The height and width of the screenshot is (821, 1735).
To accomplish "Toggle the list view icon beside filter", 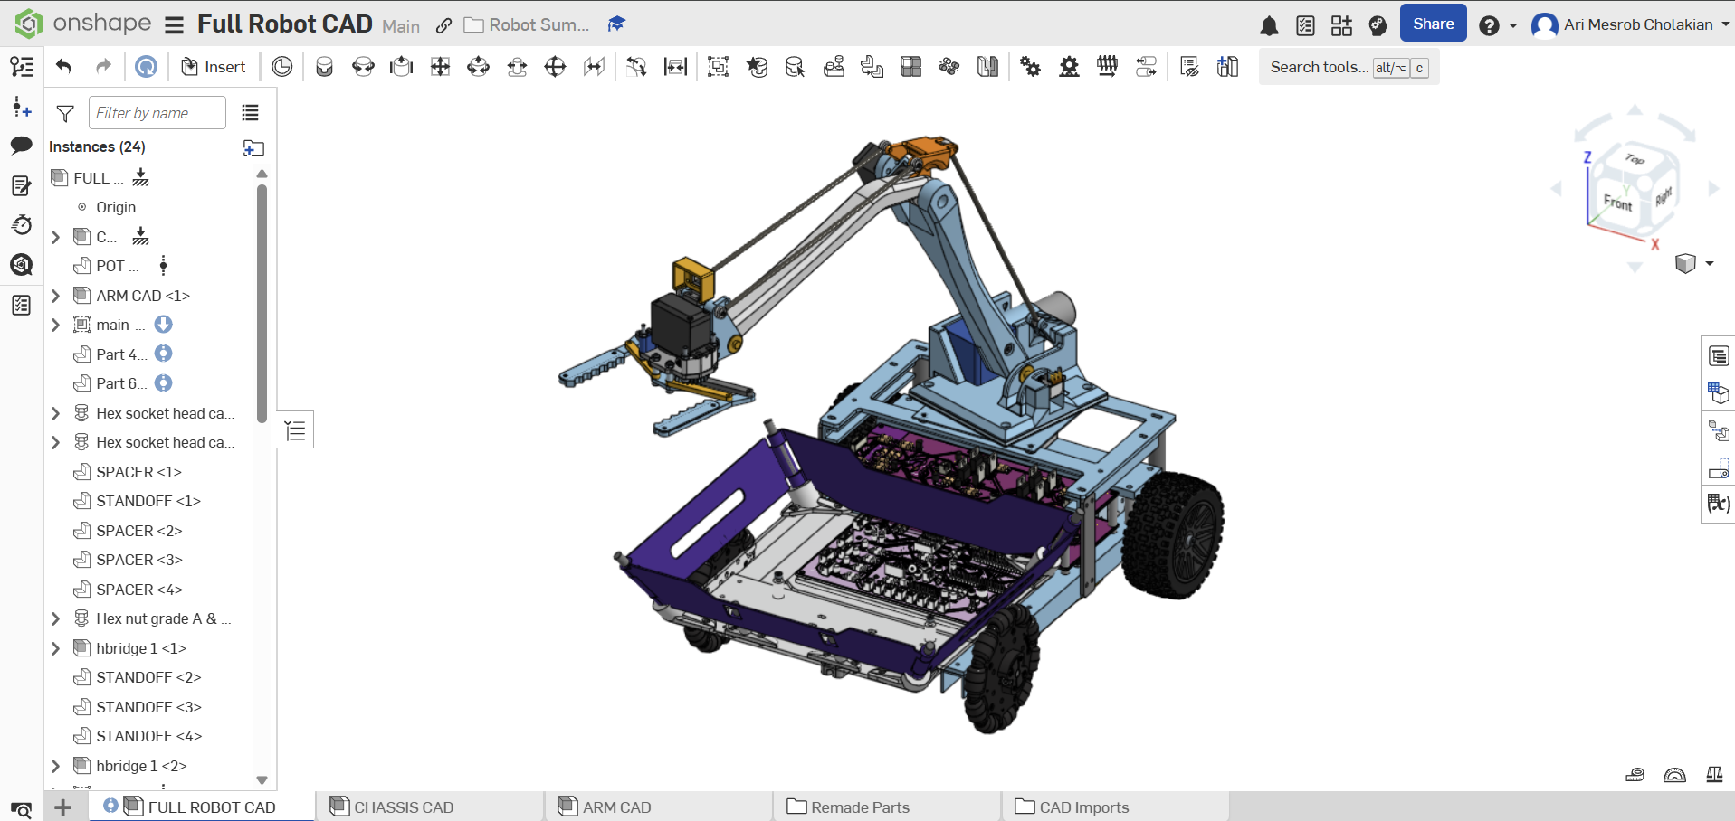I will click(251, 113).
